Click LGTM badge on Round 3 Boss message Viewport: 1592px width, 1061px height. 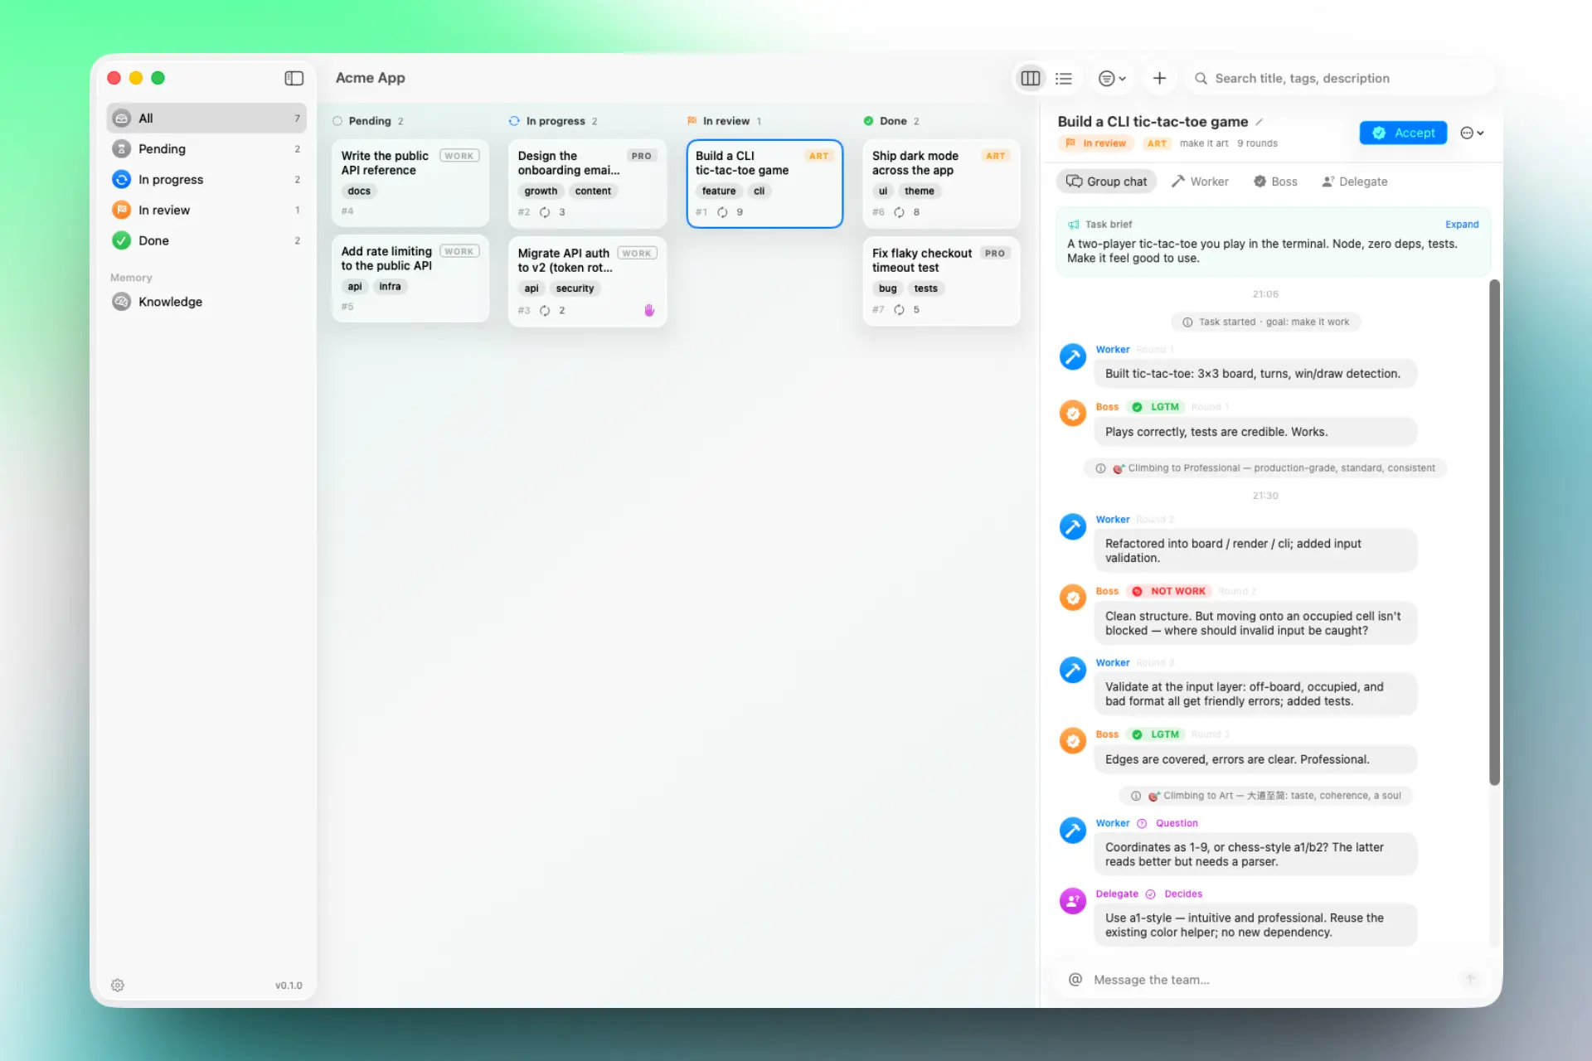(1157, 734)
